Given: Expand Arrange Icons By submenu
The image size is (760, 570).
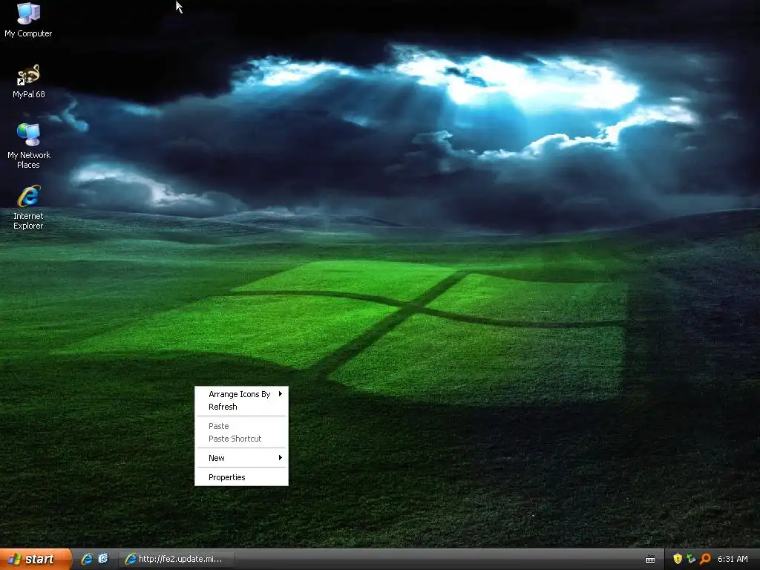Looking at the screenshot, I should [x=241, y=394].
